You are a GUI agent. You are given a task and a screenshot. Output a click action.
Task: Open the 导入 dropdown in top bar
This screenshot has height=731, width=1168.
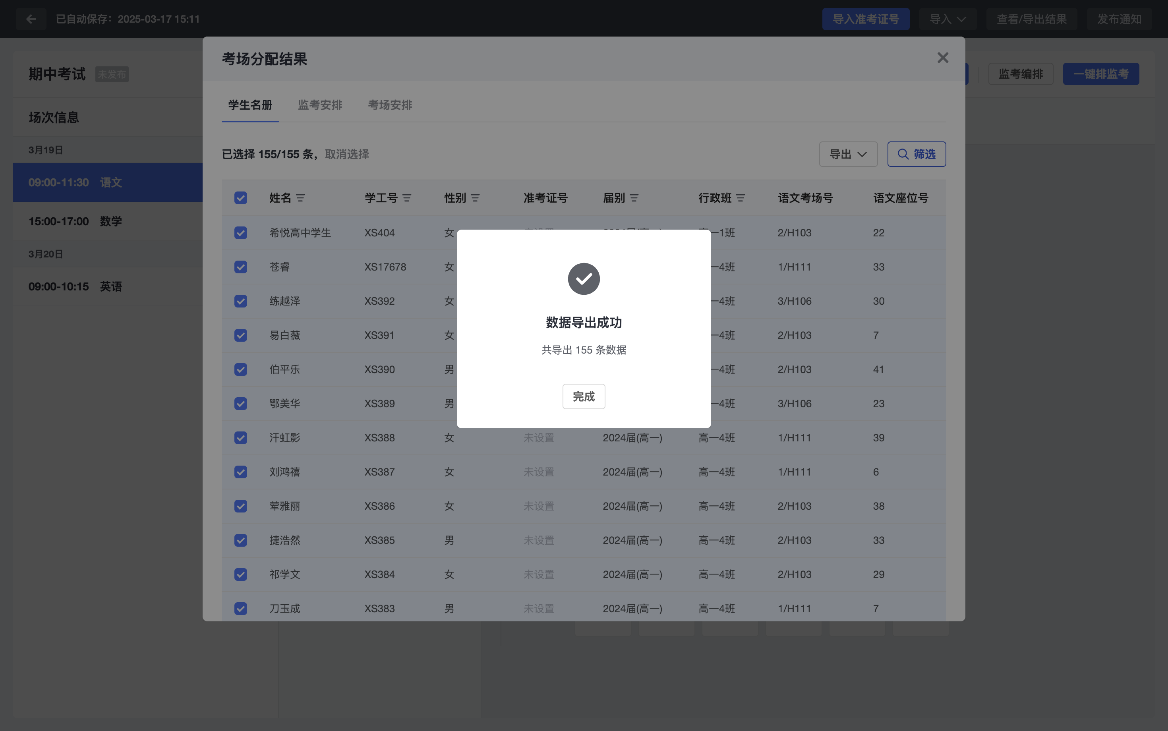coord(948,19)
